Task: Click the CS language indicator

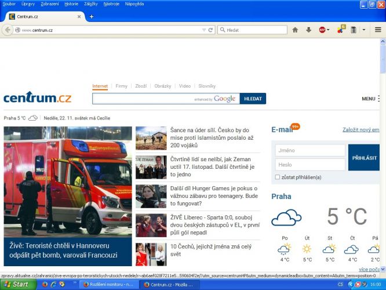Action: [x=340, y=284]
